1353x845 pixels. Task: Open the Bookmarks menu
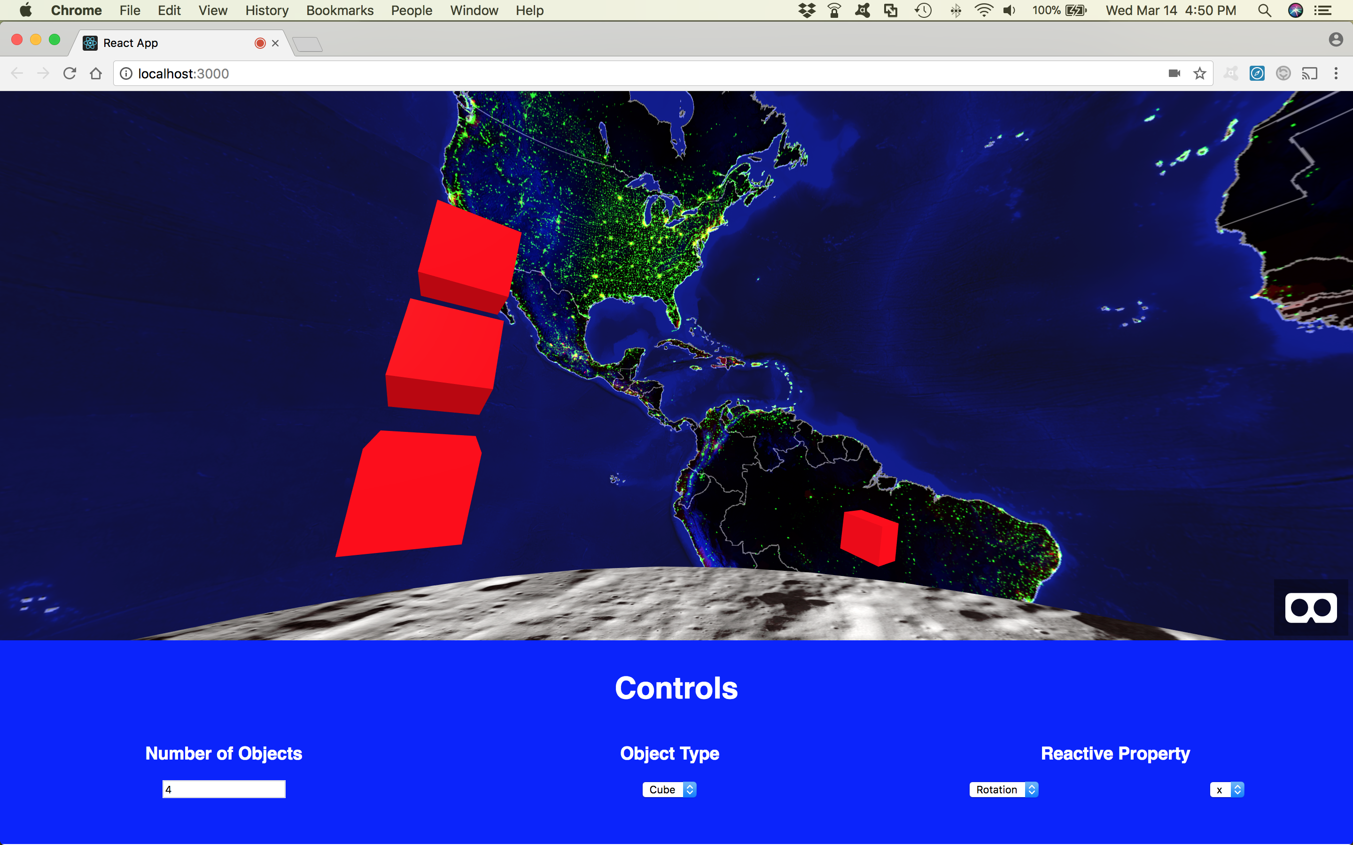pyautogui.click(x=339, y=10)
